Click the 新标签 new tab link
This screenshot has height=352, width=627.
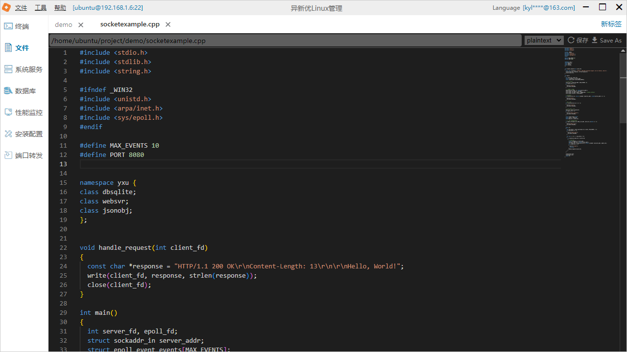[x=611, y=24]
